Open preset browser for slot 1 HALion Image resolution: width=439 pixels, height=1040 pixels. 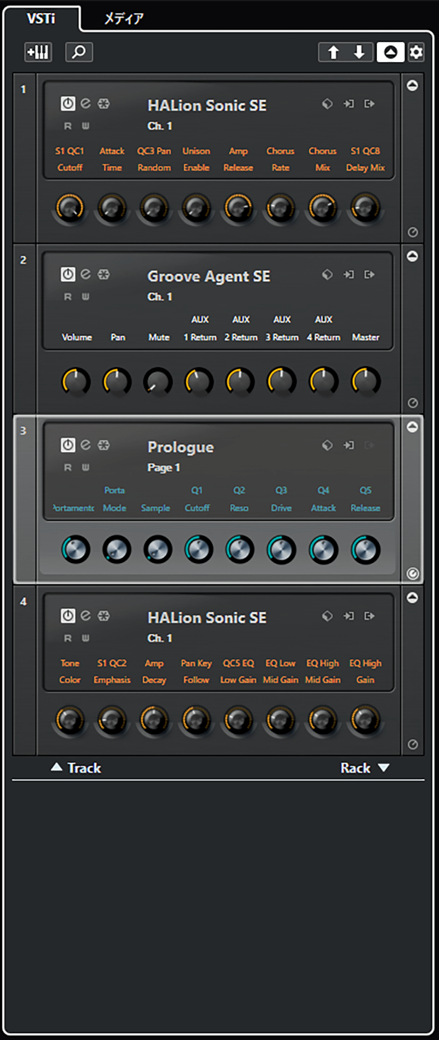(x=327, y=103)
